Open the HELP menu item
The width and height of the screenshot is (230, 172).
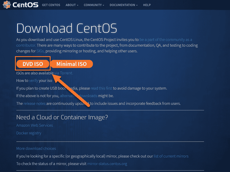tap(147, 5)
